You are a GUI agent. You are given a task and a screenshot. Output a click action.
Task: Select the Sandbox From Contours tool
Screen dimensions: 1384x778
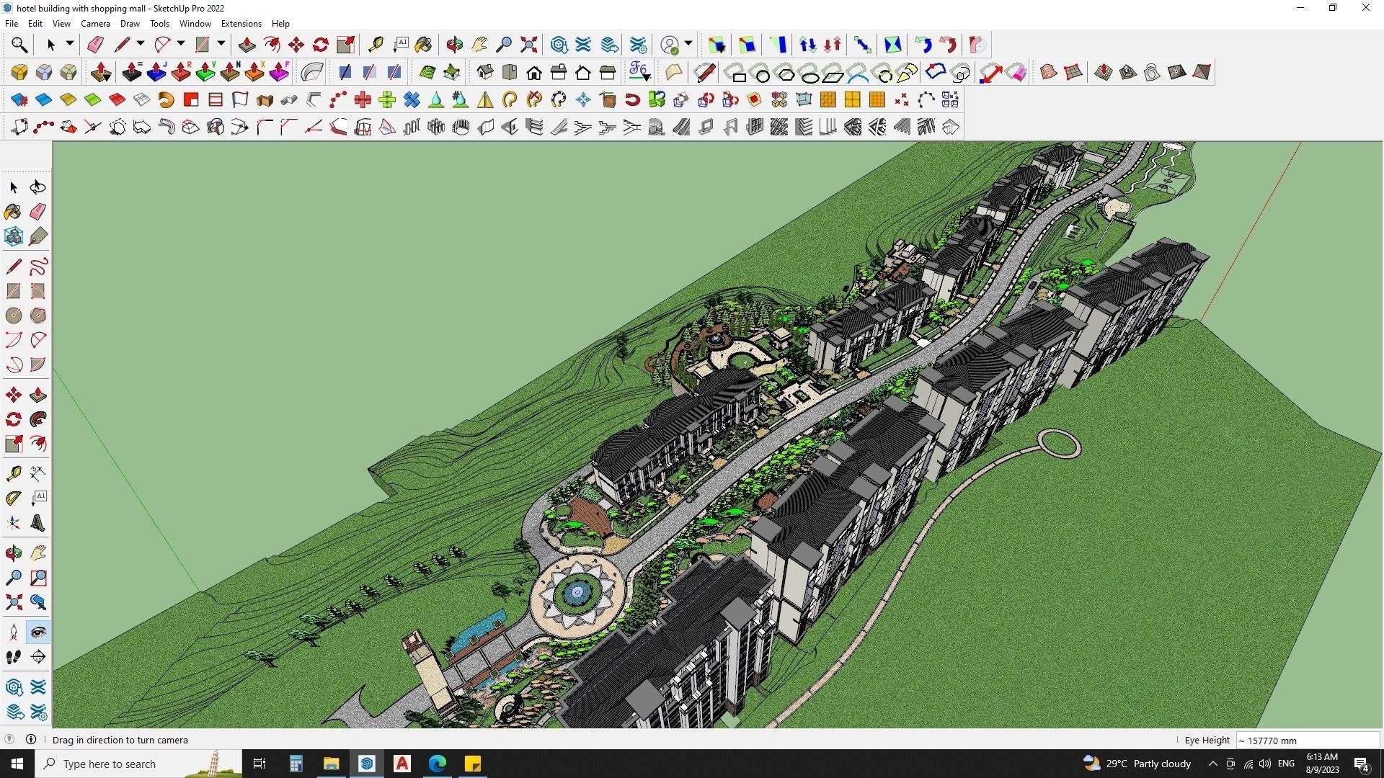tap(1048, 72)
